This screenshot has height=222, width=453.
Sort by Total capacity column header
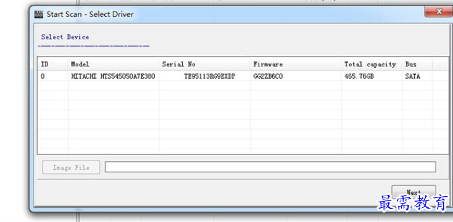pyautogui.click(x=372, y=64)
